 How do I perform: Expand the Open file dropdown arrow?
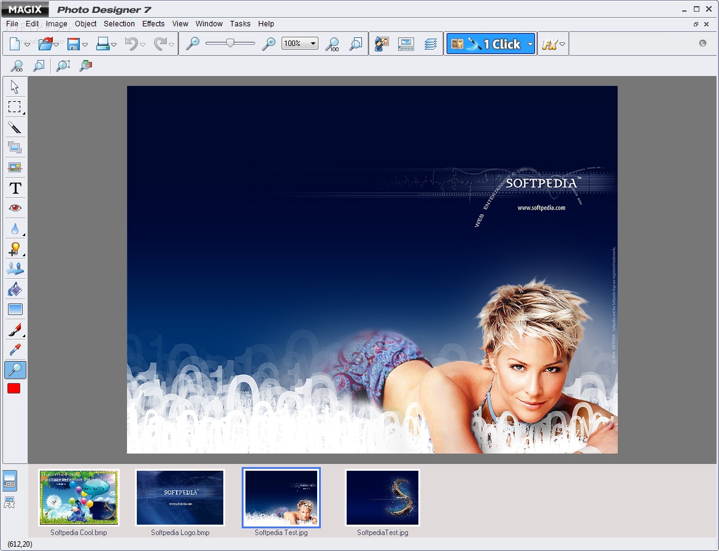tap(56, 44)
